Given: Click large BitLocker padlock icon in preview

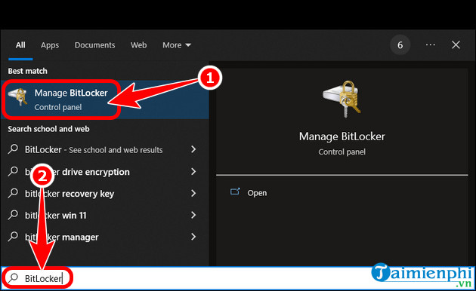Looking at the screenshot, I should point(342,99).
